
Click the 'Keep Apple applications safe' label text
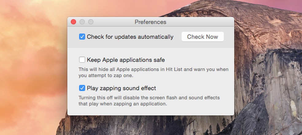click(126, 60)
